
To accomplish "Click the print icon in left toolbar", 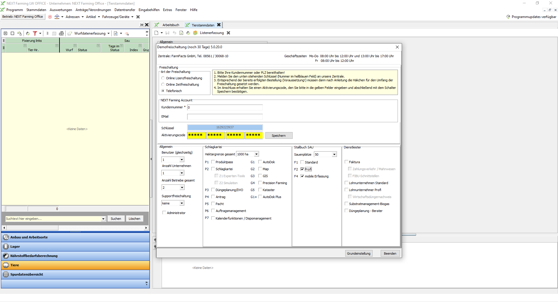I will point(61,33).
